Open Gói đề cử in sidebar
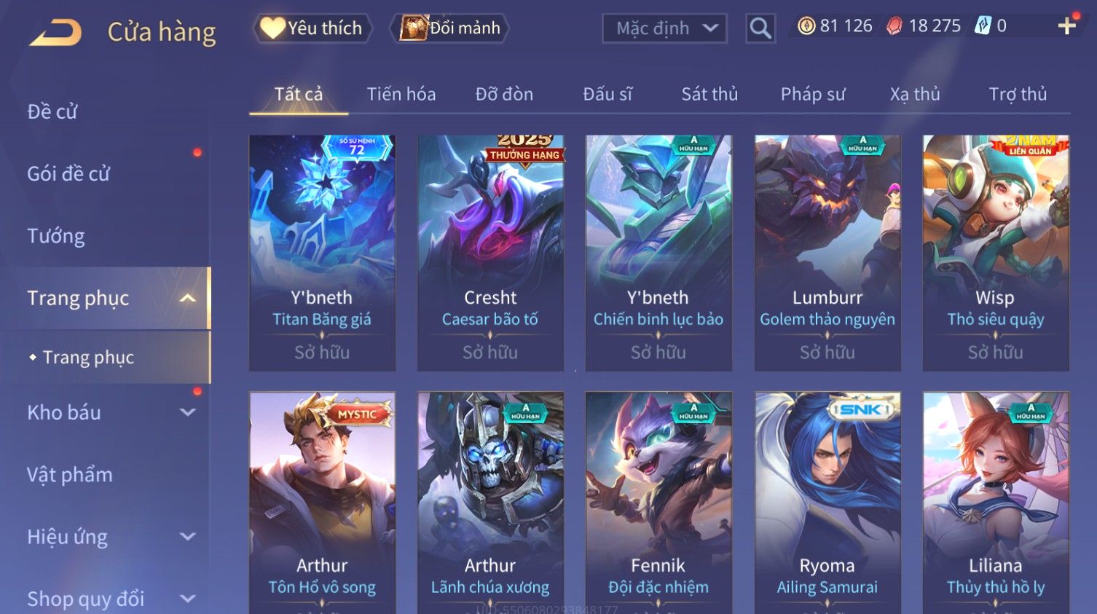Image resolution: width=1097 pixels, height=614 pixels. coord(68,174)
